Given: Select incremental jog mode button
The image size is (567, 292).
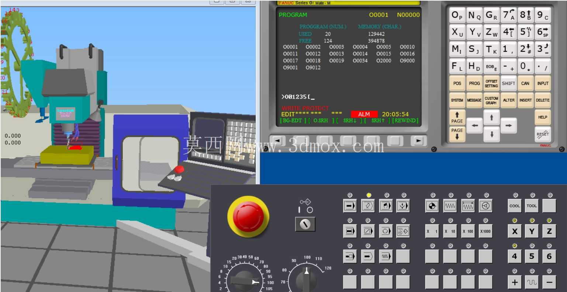Looking at the screenshot, I should coord(468,206).
